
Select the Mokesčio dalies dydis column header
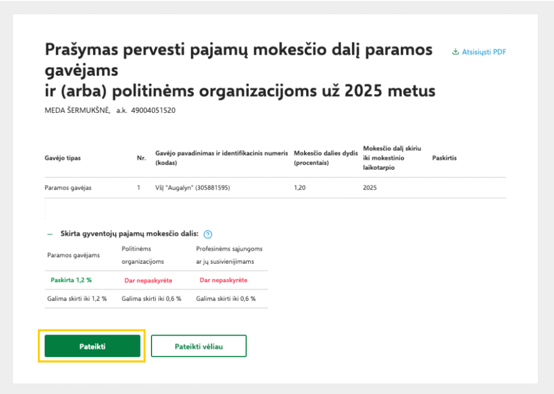click(x=326, y=158)
